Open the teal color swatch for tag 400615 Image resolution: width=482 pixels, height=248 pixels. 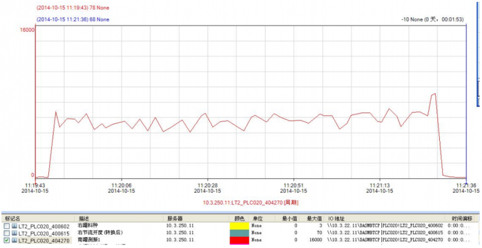click(x=239, y=232)
